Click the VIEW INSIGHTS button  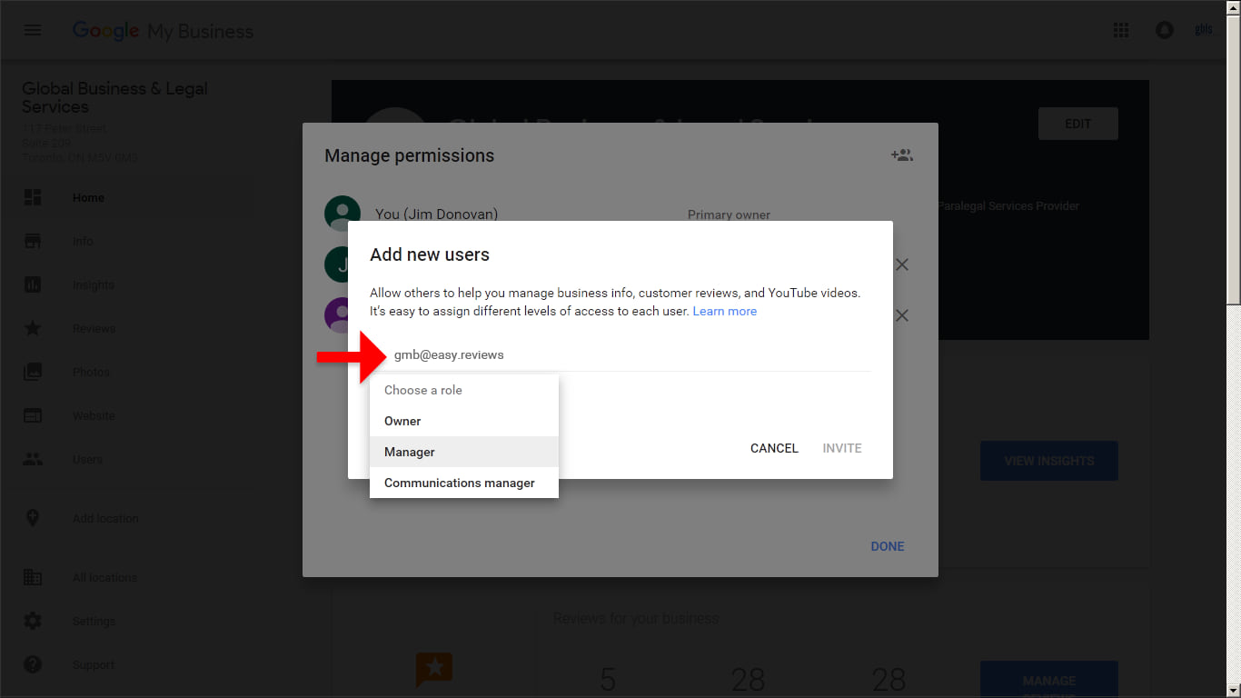(x=1049, y=461)
